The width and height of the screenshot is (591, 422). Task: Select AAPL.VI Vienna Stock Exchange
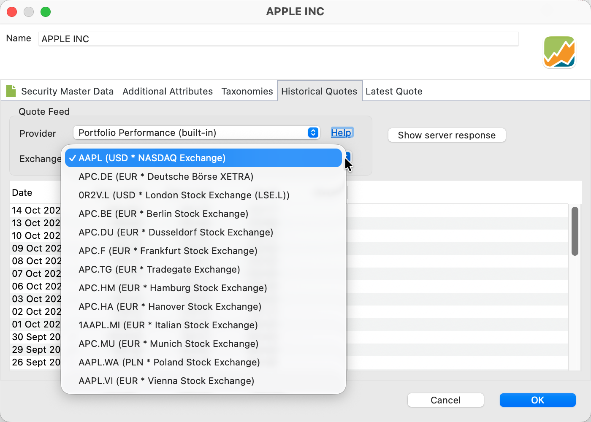tap(166, 381)
